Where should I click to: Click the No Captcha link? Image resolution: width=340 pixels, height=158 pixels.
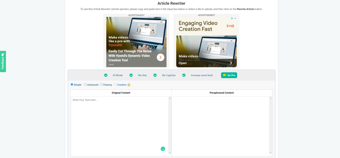click(x=169, y=76)
